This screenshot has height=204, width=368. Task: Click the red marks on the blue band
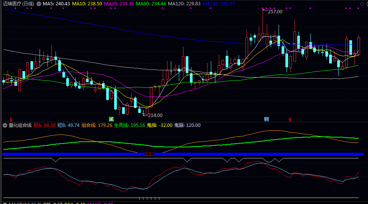pyautogui.click(x=150, y=154)
